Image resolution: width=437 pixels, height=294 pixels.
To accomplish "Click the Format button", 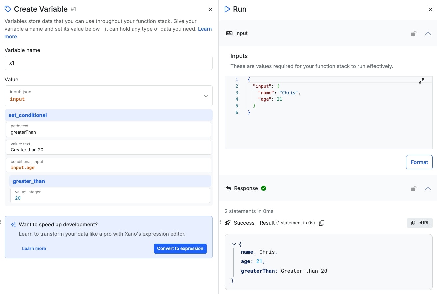I will coord(419,162).
